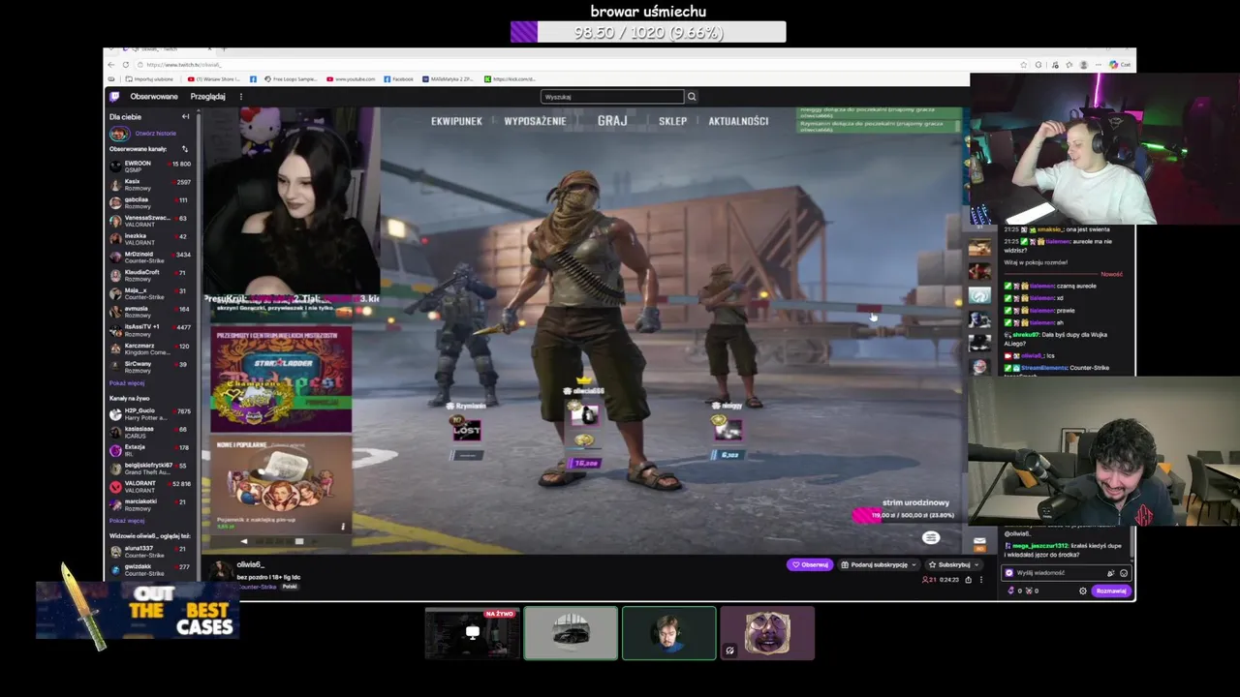Open kick.com bookmark
Image resolution: width=1240 pixels, height=697 pixels.
tap(511, 79)
